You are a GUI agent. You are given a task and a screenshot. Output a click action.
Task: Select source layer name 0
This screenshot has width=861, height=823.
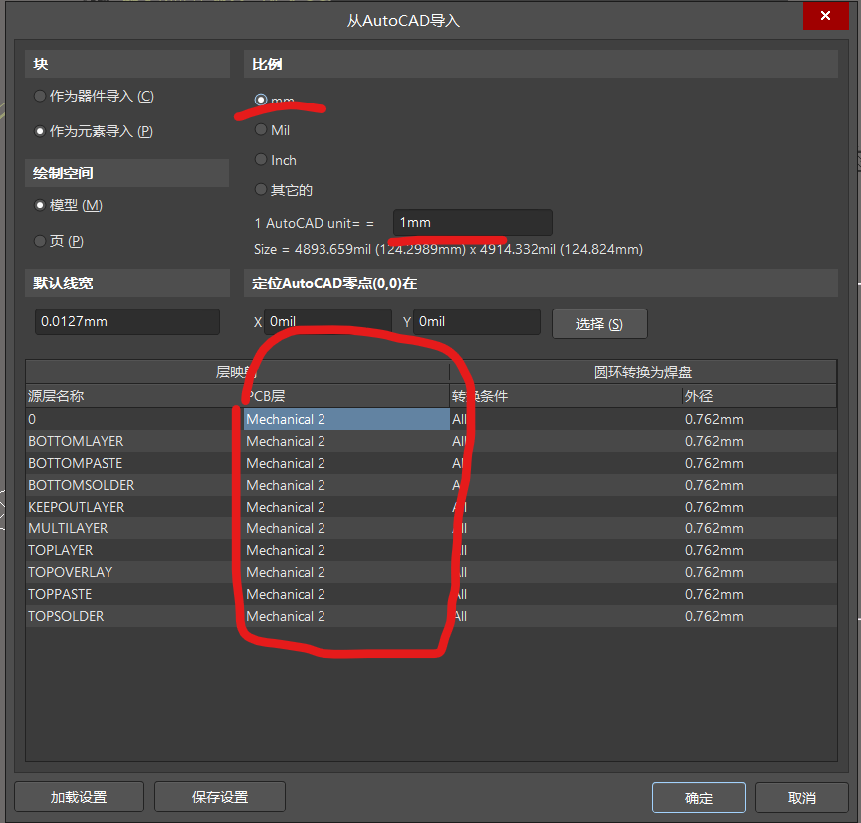pos(32,419)
